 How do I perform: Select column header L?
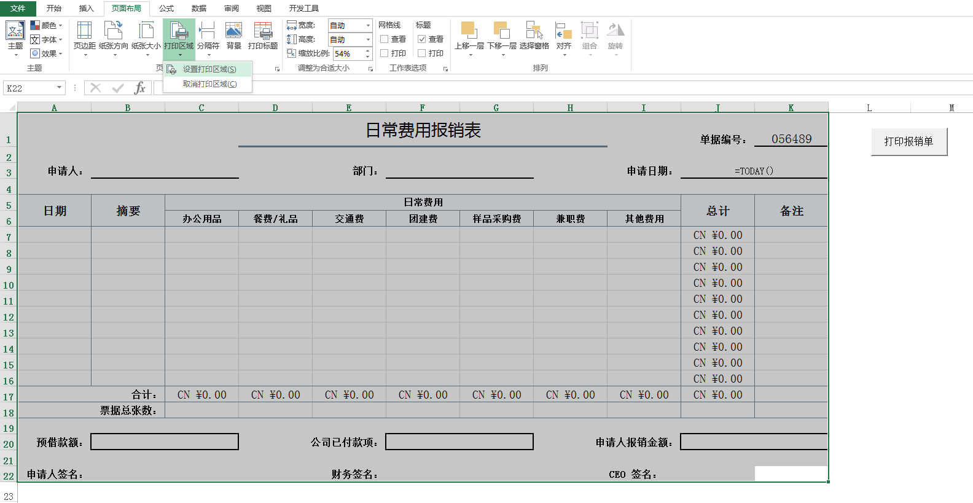[x=869, y=107]
